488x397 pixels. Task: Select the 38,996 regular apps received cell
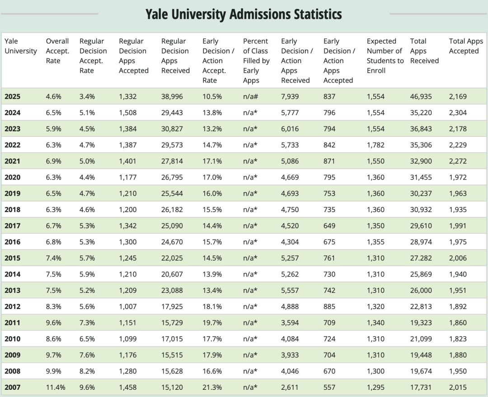(172, 97)
